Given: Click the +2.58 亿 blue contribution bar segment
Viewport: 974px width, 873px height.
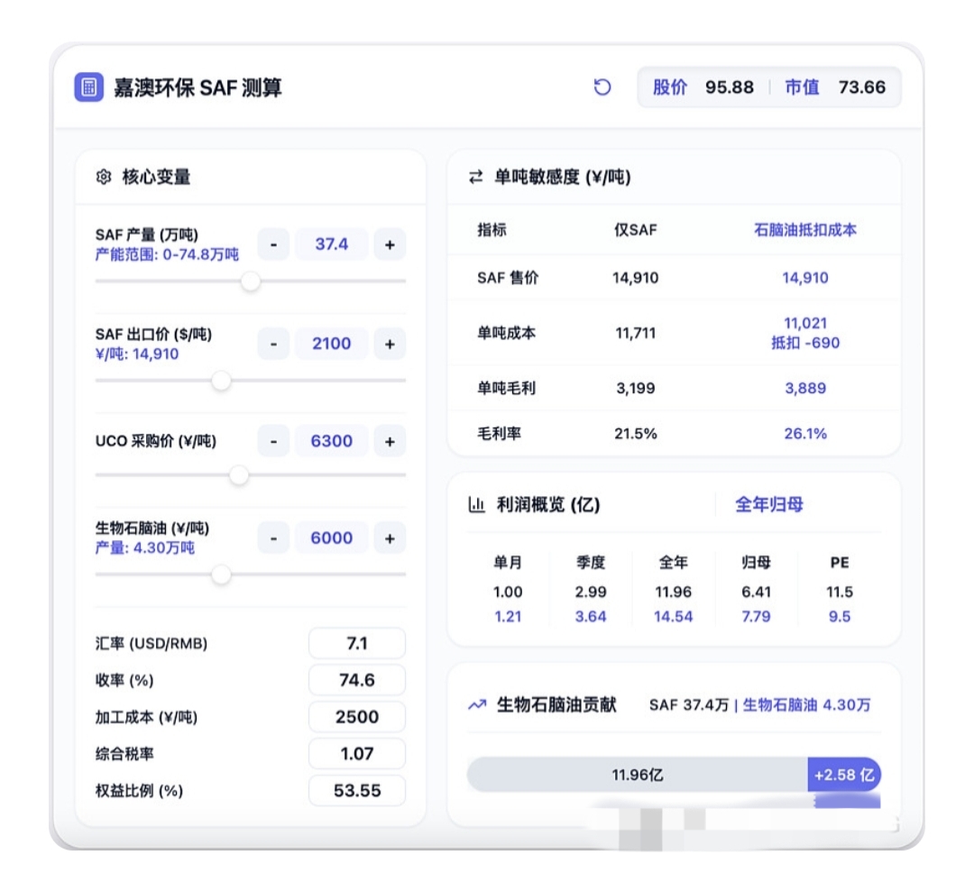Looking at the screenshot, I should click(x=844, y=775).
